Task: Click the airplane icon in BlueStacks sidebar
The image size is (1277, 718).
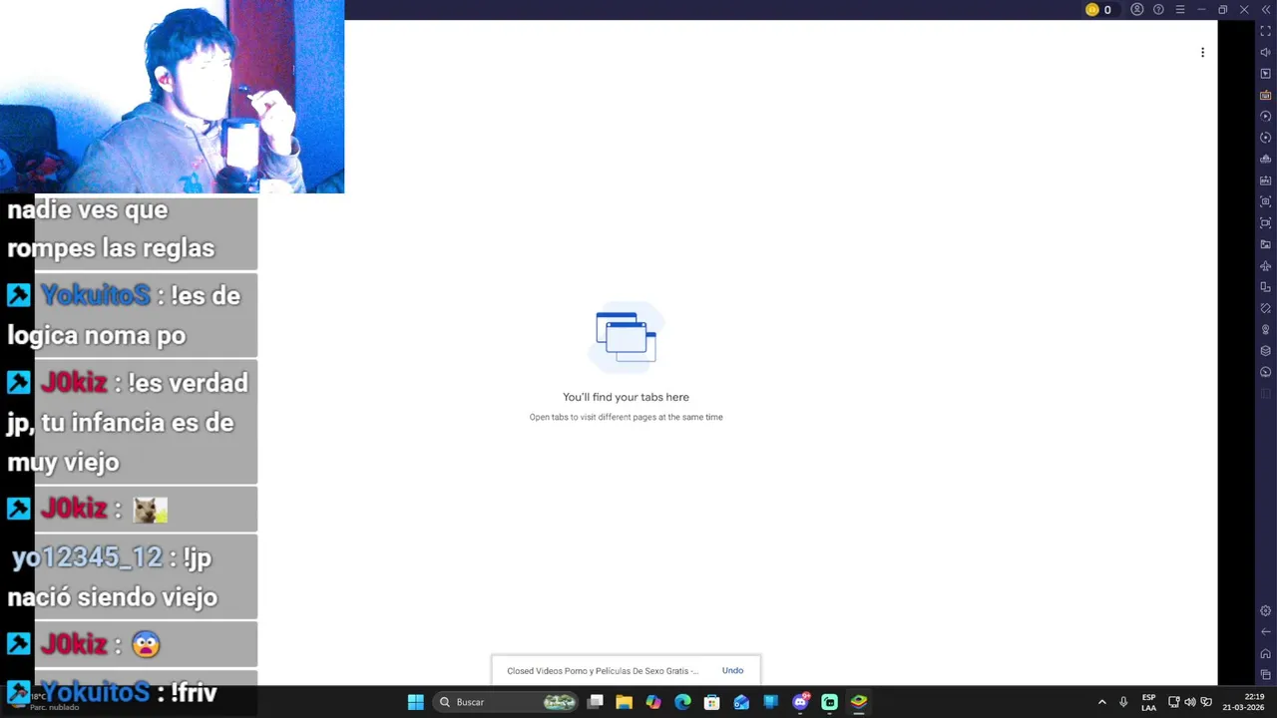Action: 1265,265
